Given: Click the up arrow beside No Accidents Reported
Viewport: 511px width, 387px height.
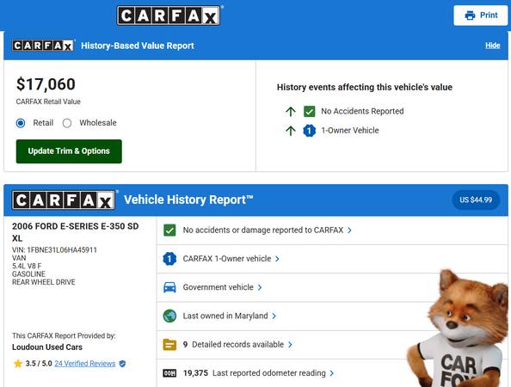Looking at the screenshot, I should pos(291,112).
